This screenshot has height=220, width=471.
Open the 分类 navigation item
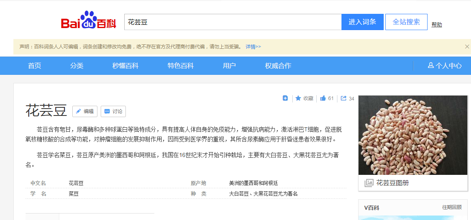(77, 65)
